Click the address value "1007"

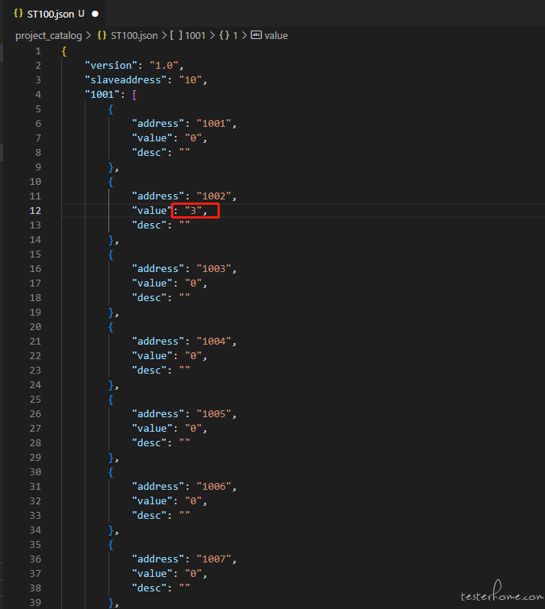[214, 559]
